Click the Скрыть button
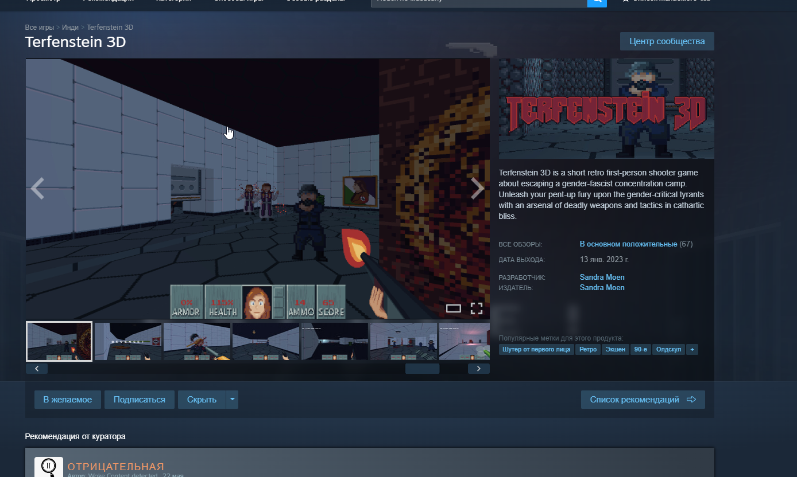This screenshot has height=477, width=797. click(x=202, y=400)
